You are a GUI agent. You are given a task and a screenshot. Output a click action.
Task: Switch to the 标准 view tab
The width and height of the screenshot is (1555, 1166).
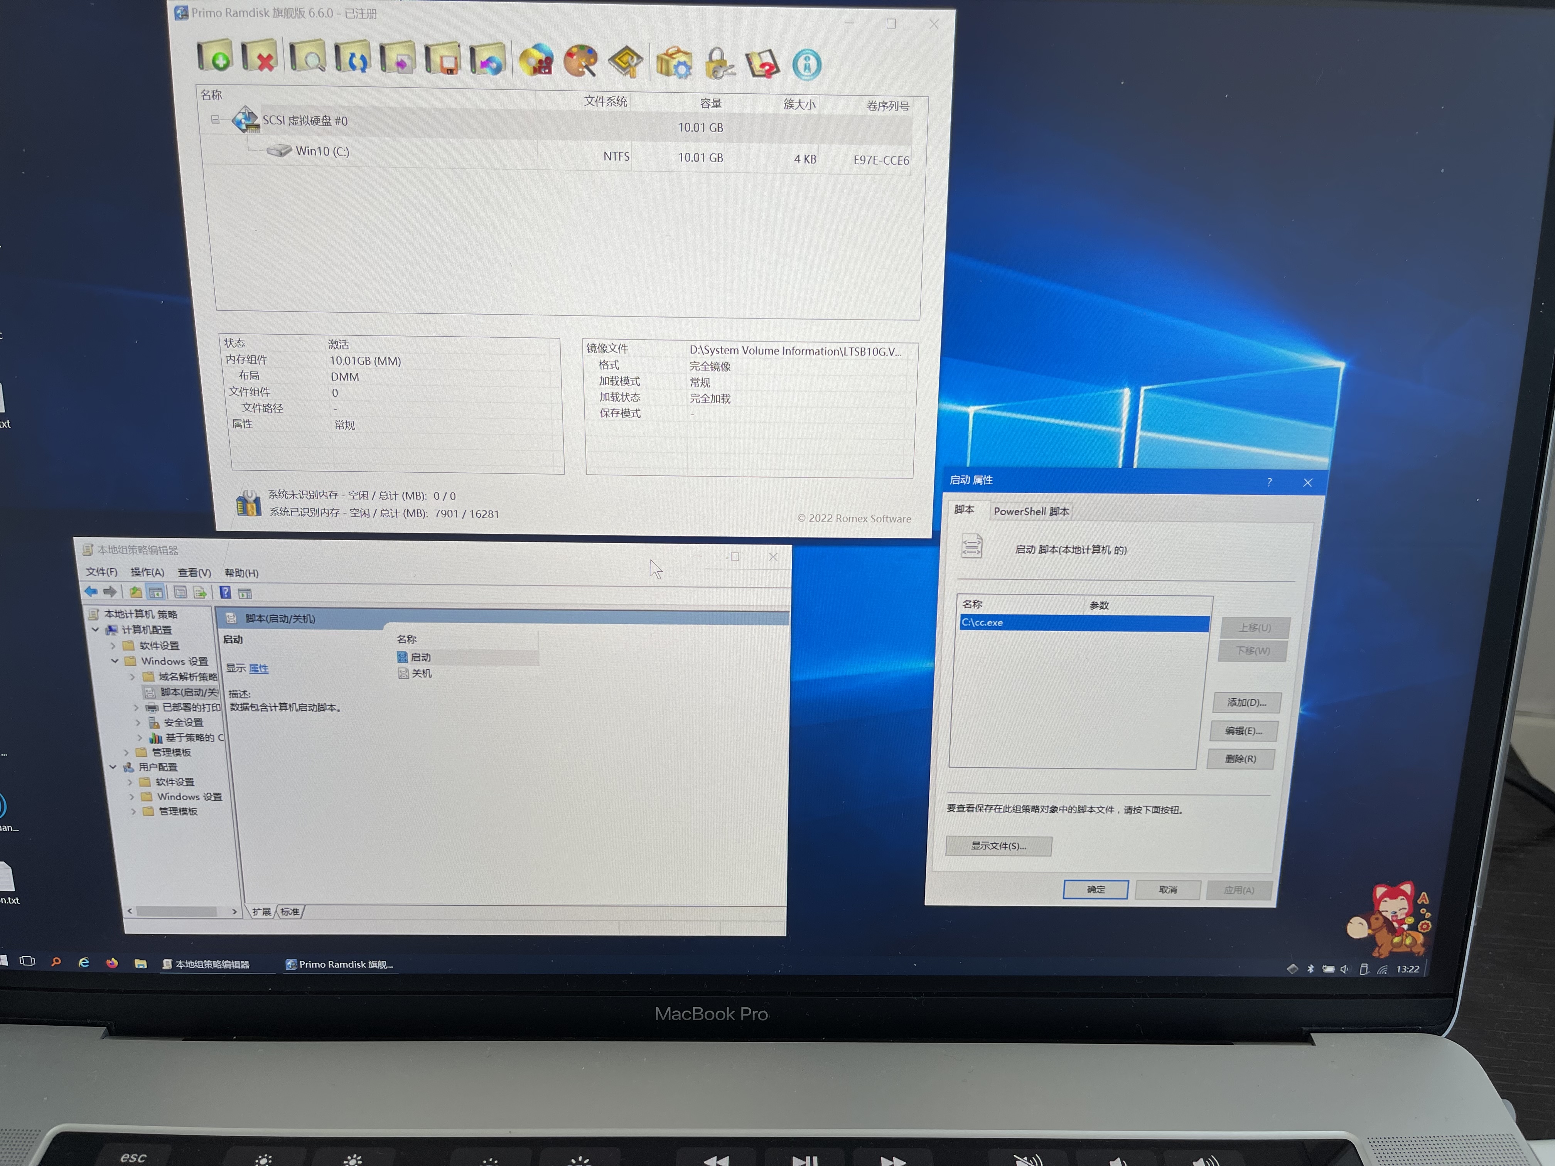click(290, 912)
